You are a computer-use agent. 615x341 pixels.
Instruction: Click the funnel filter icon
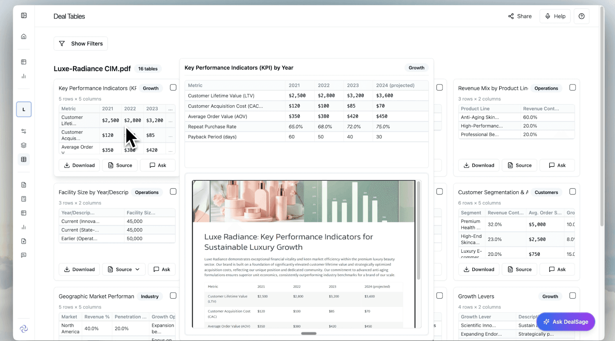coord(62,43)
